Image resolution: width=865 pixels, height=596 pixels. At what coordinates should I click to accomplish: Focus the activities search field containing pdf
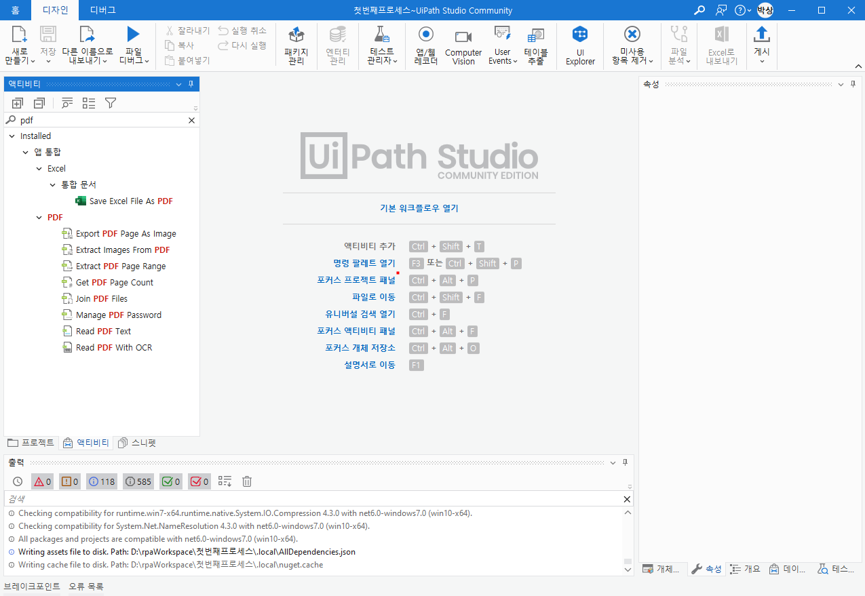(x=102, y=120)
